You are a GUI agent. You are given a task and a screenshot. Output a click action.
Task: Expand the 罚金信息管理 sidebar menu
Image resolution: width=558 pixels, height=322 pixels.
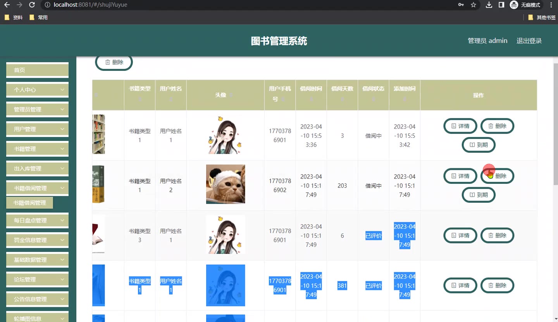tap(37, 240)
